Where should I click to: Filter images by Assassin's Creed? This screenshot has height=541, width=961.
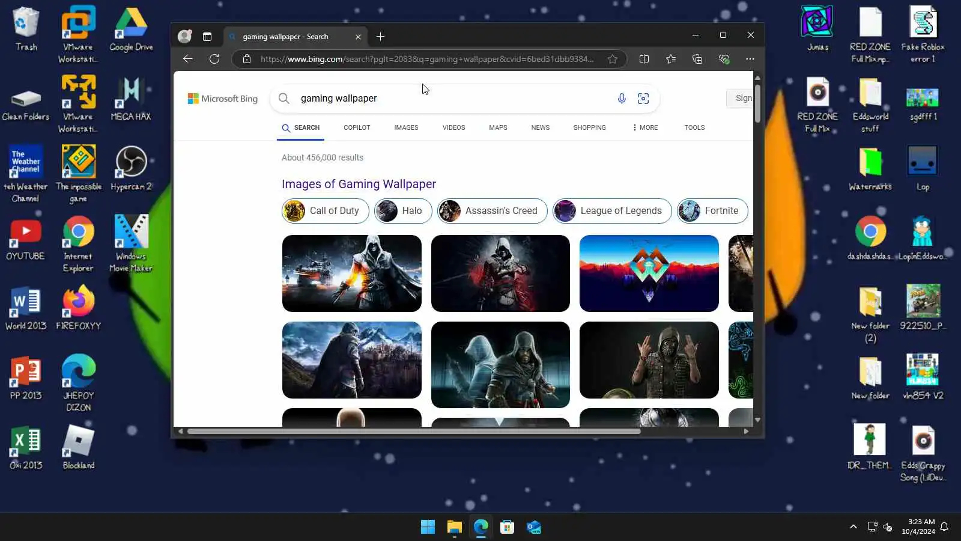point(493,211)
